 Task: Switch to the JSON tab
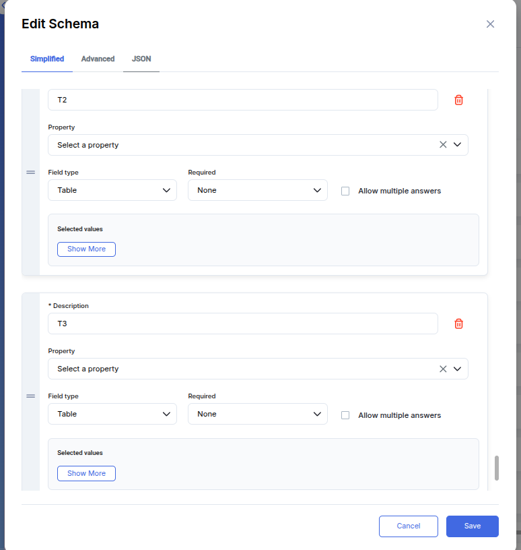[x=141, y=59]
